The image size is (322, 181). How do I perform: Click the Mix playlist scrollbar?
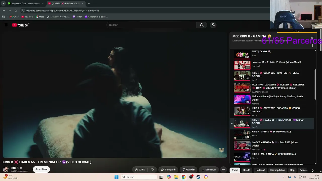(x=315, y=85)
